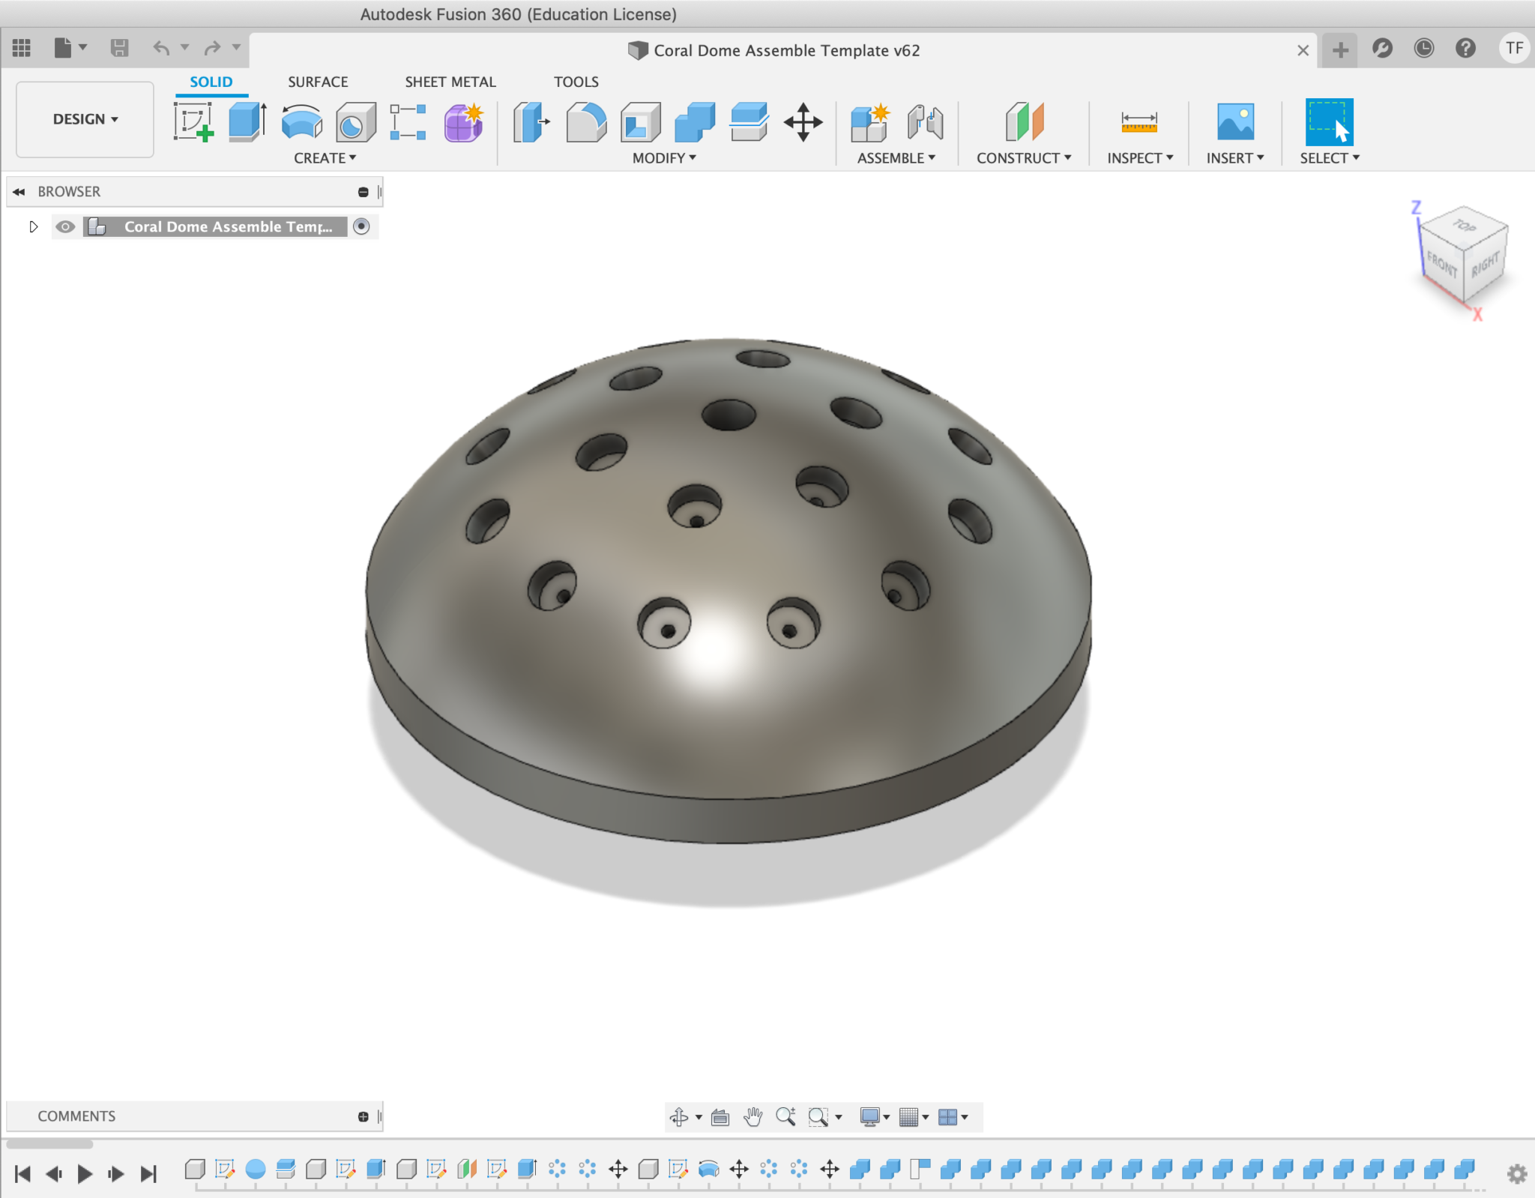Open the DESIGN workspace dropdown
Image resolution: width=1535 pixels, height=1198 pixels.
point(85,119)
